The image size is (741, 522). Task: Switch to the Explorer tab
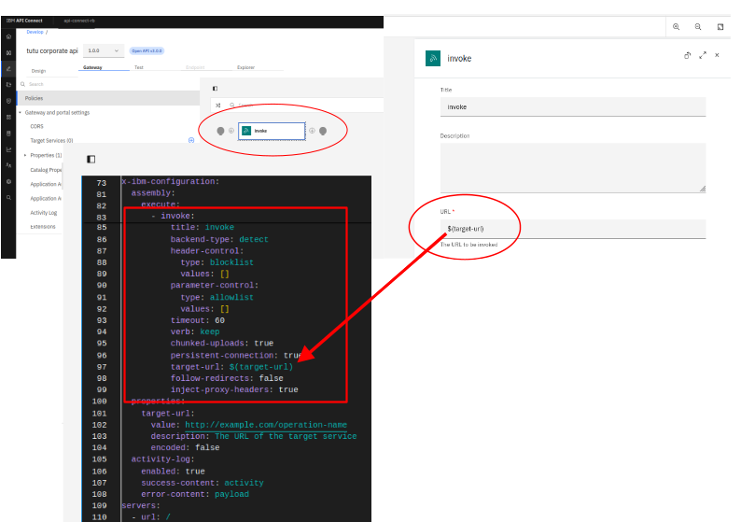pyautogui.click(x=245, y=68)
